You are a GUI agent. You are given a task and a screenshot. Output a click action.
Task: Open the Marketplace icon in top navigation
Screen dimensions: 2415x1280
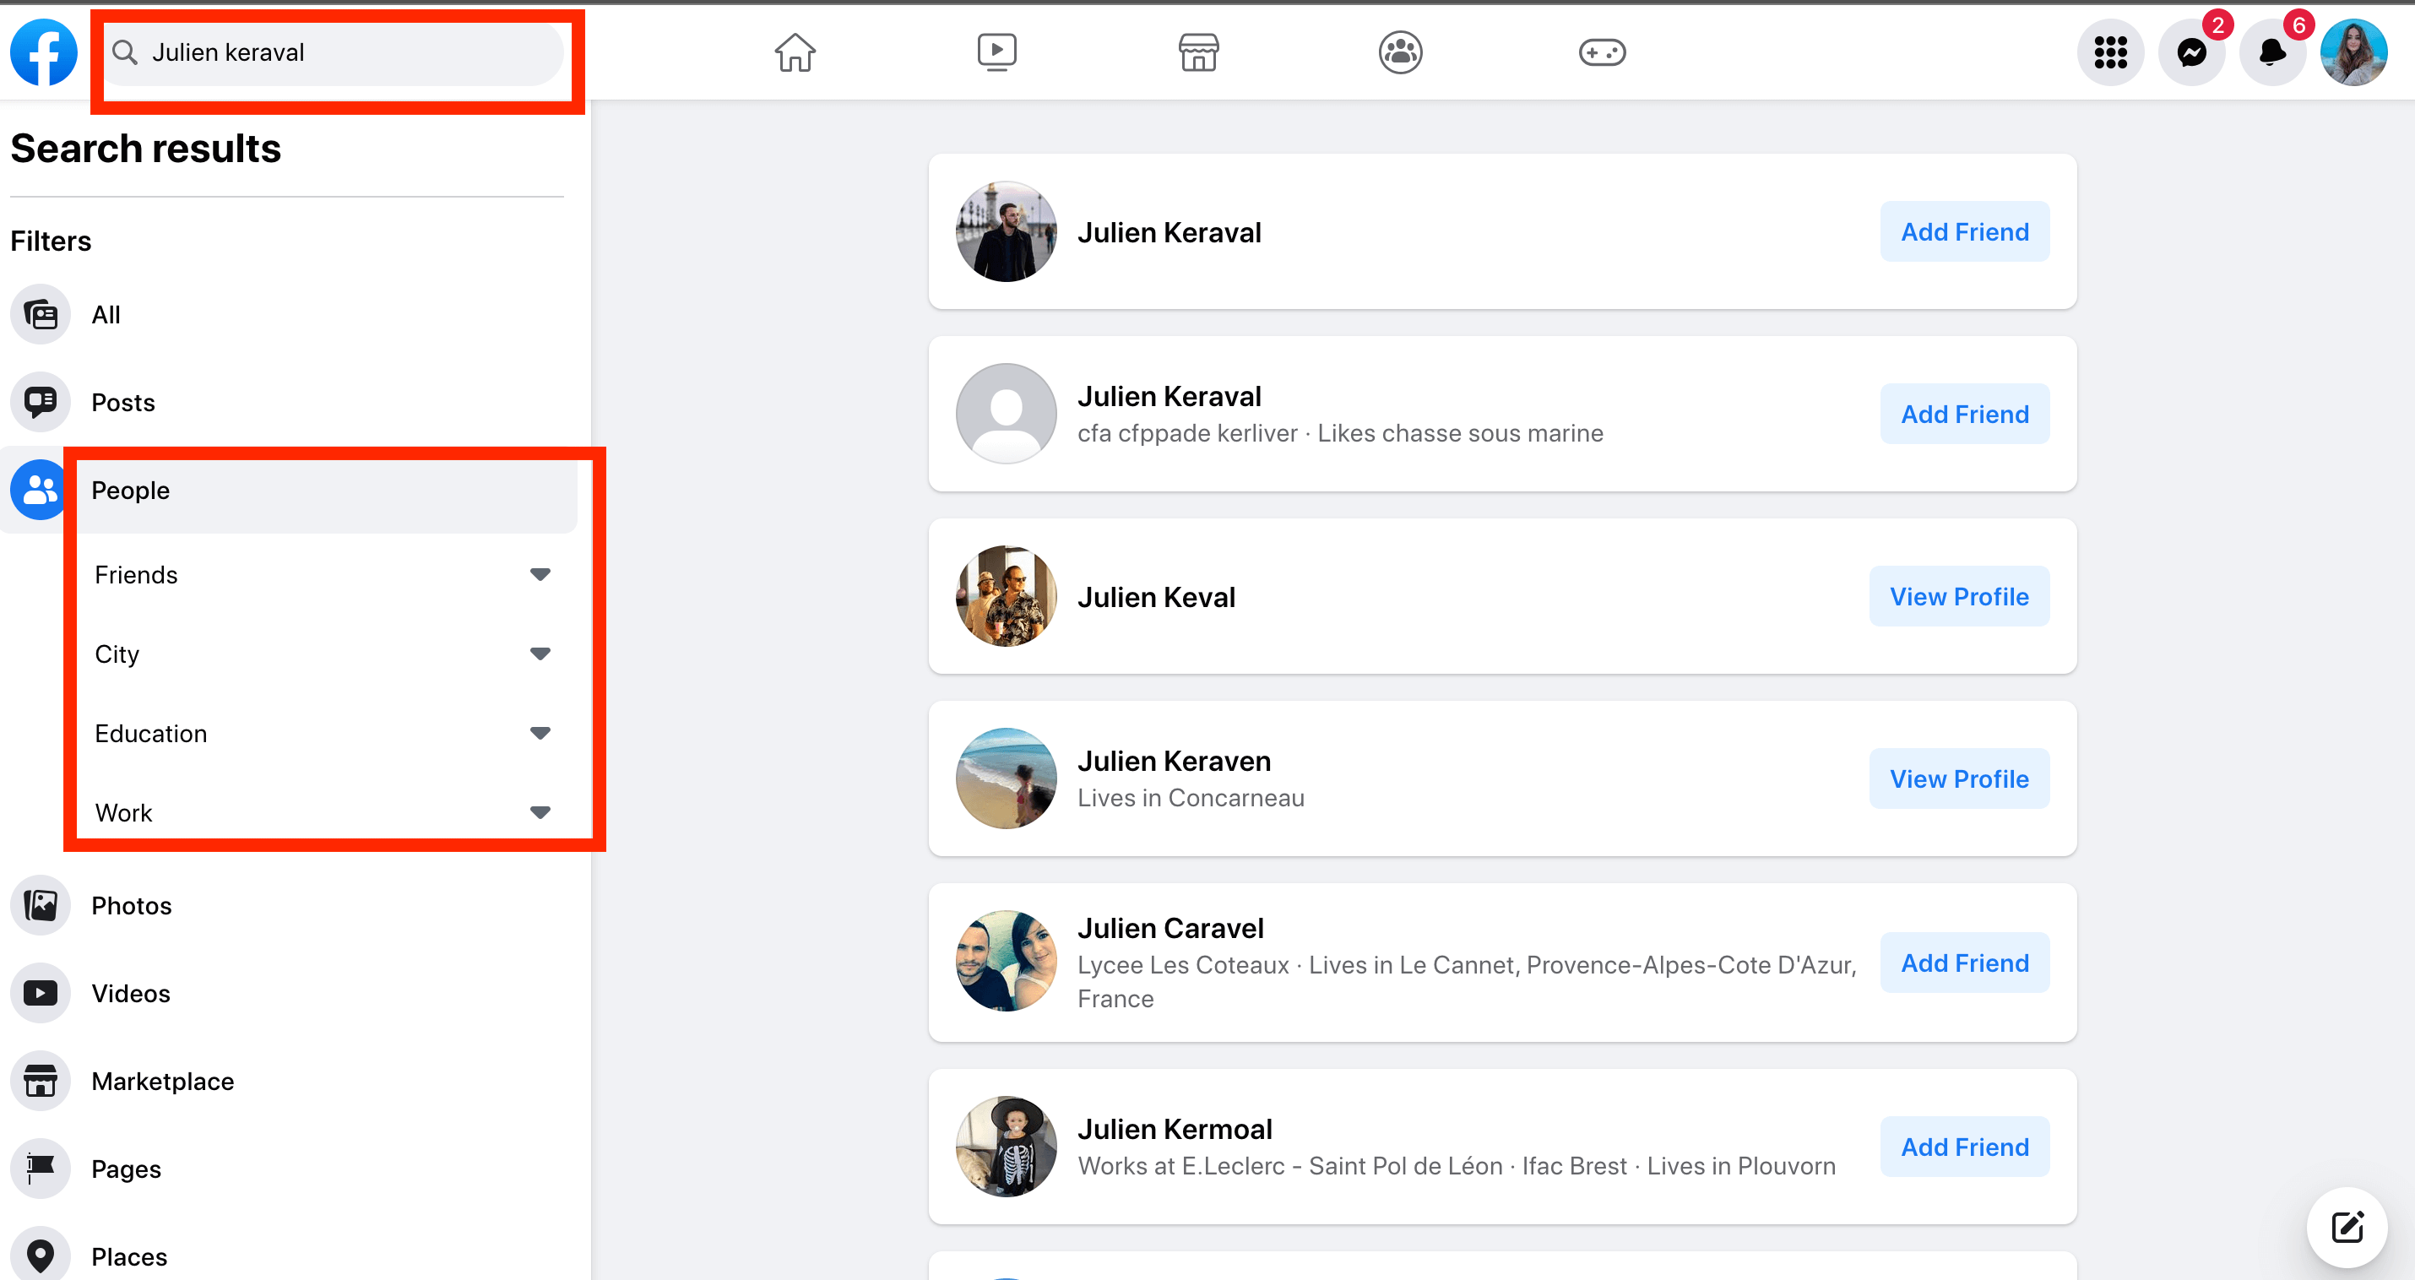(1199, 52)
